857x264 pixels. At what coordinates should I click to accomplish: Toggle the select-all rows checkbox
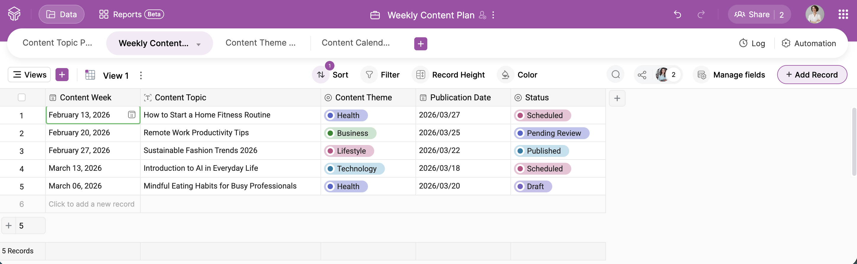coord(22,97)
